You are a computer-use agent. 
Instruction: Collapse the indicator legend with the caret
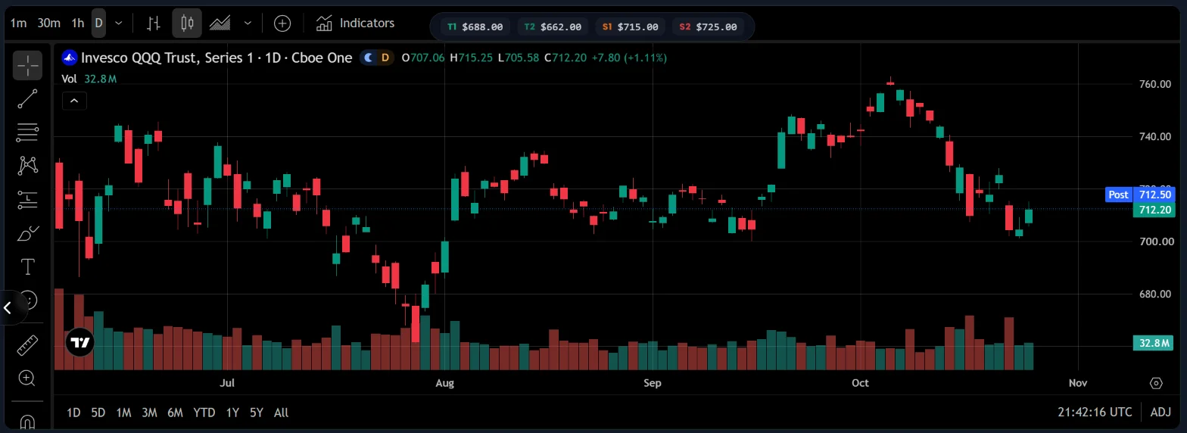[74, 100]
